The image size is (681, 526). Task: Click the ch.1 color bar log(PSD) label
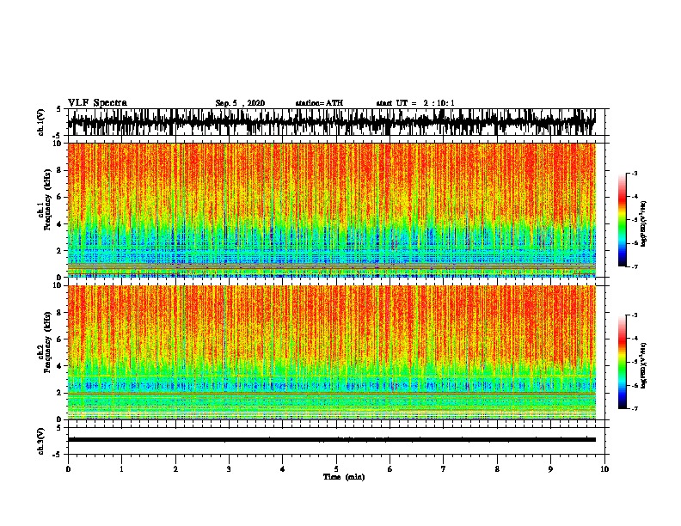point(644,223)
